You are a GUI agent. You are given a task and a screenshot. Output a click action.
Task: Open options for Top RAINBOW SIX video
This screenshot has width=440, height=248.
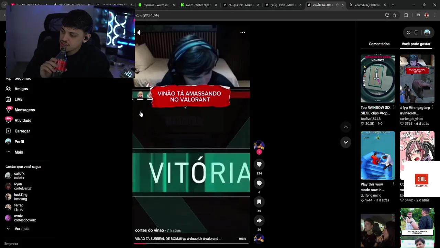tap(393, 107)
